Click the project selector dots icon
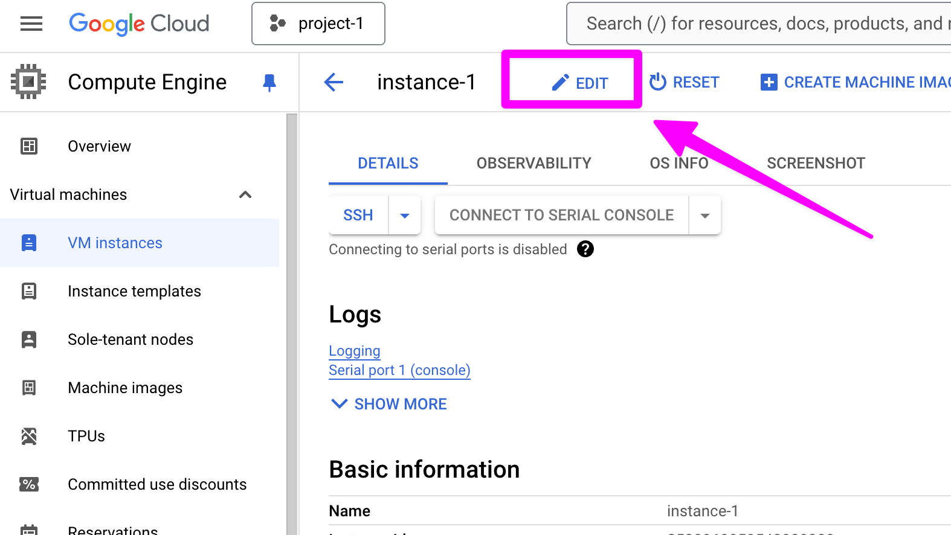The width and height of the screenshot is (951, 535). pyautogui.click(x=277, y=24)
